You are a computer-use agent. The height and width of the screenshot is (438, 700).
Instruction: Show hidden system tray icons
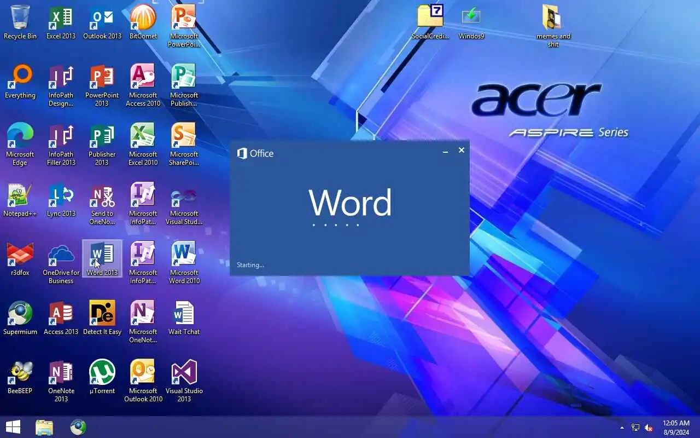pyautogui.click(x=622, y=428)
